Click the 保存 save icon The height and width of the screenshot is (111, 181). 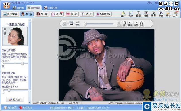click(x=131, y=14)
